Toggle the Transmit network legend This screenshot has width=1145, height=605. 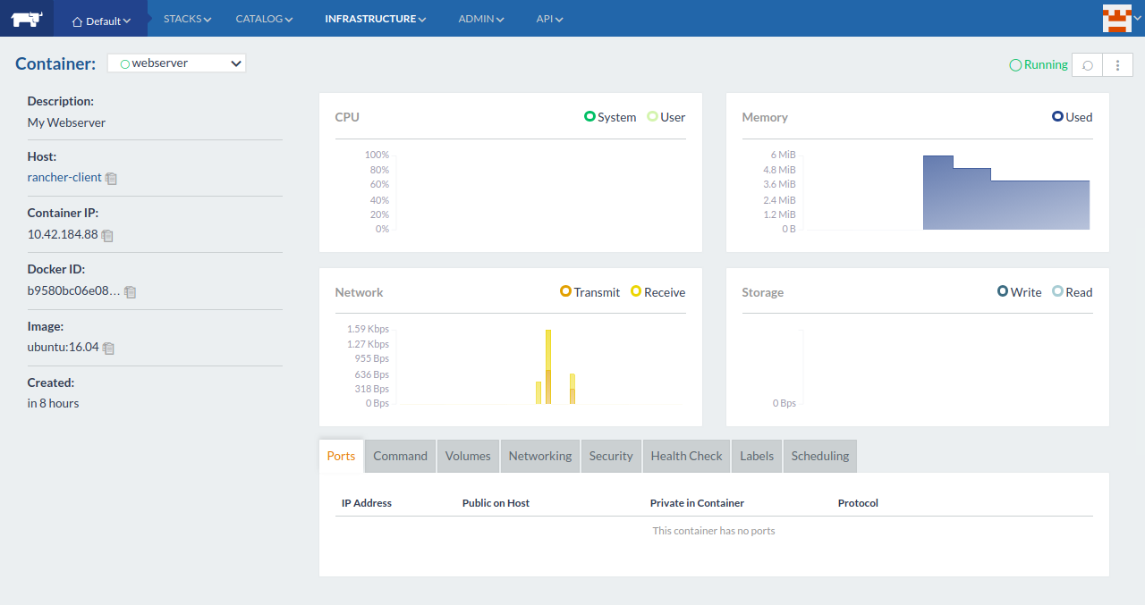click(590, 292)
